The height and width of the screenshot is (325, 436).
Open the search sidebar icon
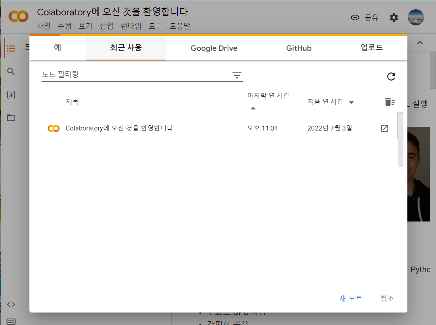pos(11,71)
